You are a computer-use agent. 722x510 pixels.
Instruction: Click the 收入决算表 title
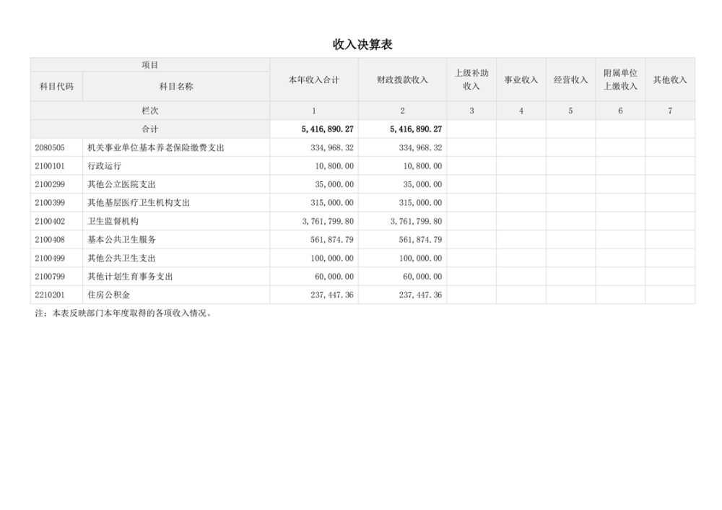[362, 45]
